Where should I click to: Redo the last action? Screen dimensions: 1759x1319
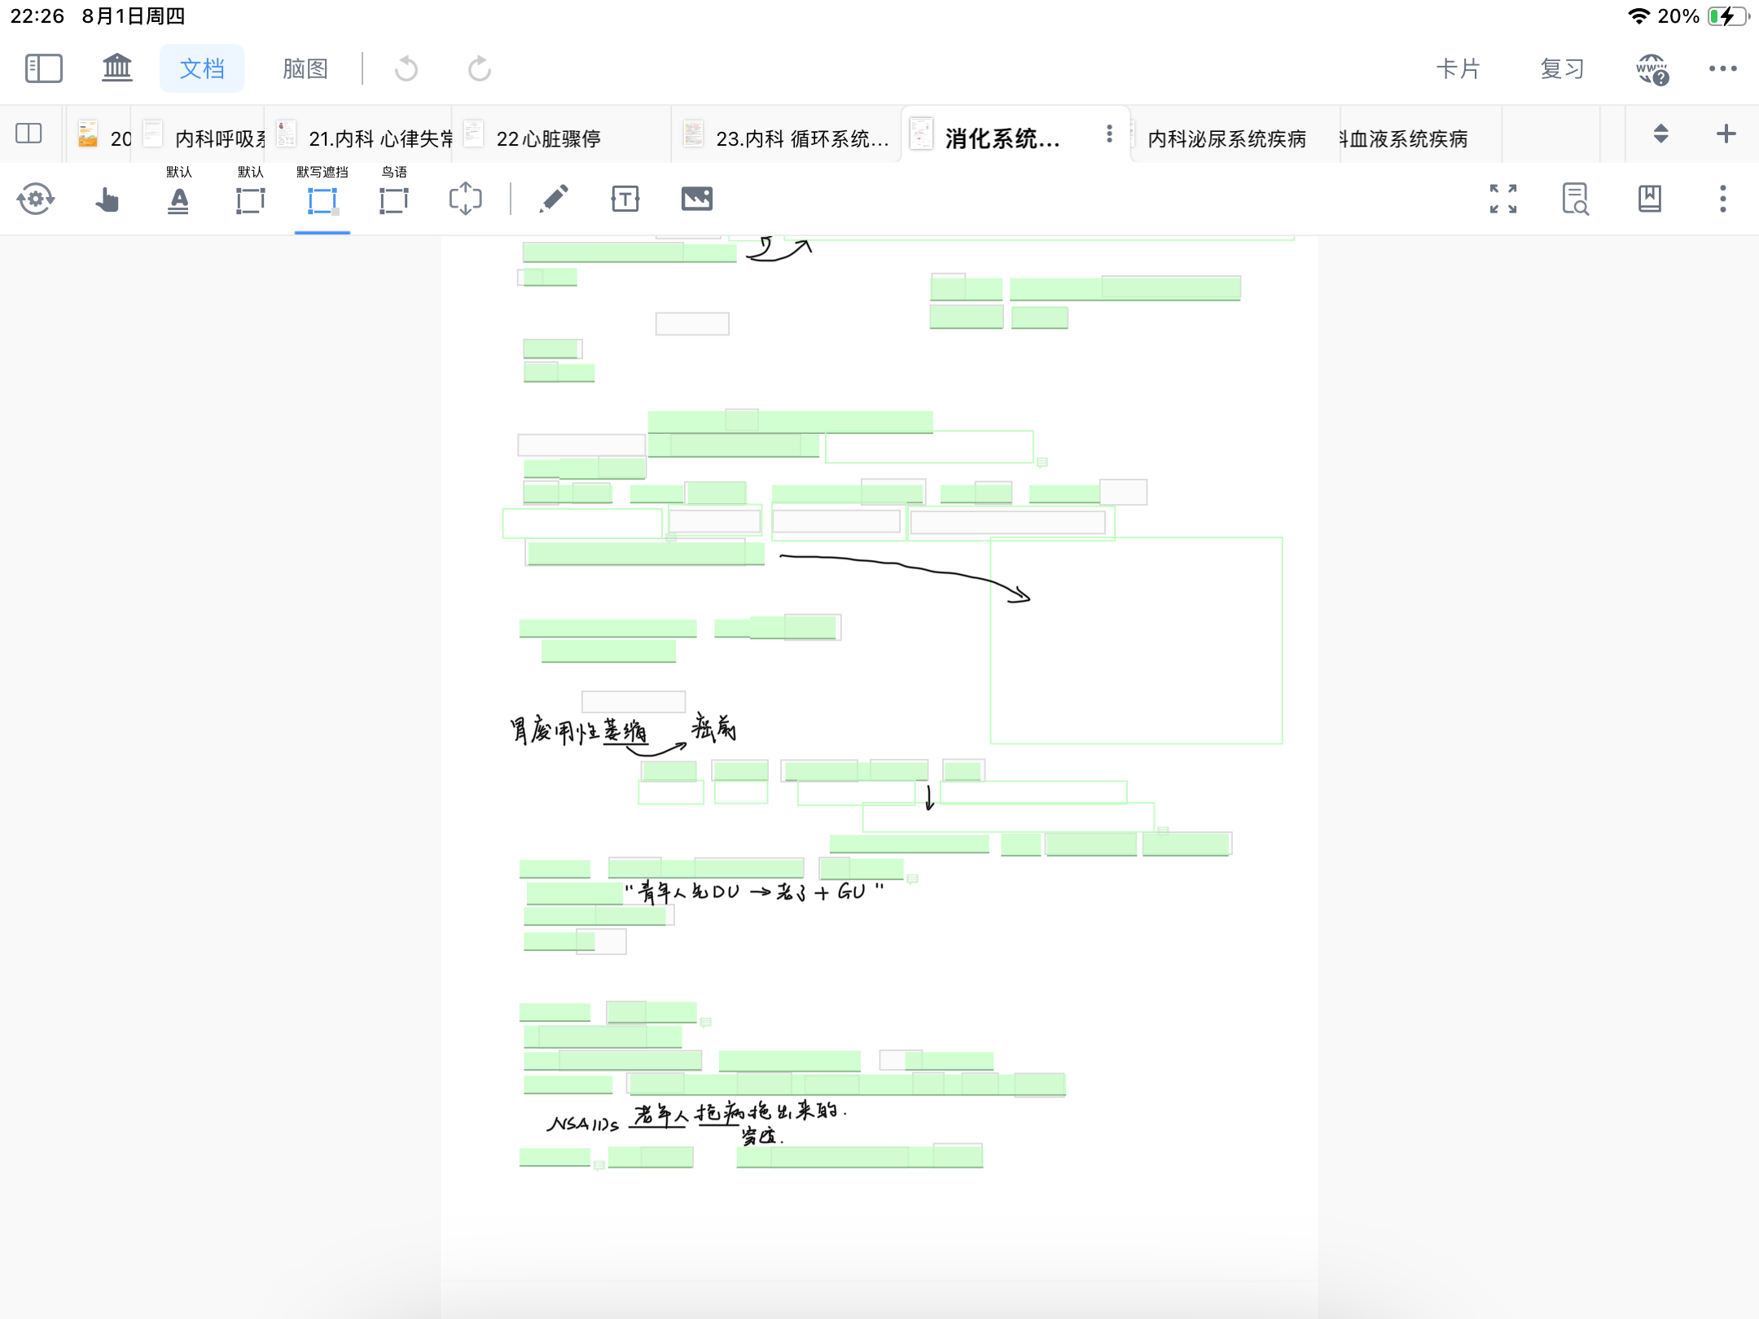coord(480,68)
